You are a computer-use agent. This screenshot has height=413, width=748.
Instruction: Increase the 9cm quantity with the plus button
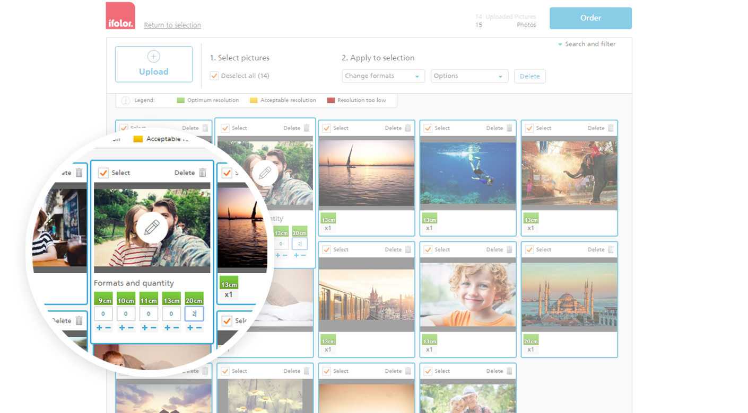click(99, 328)
